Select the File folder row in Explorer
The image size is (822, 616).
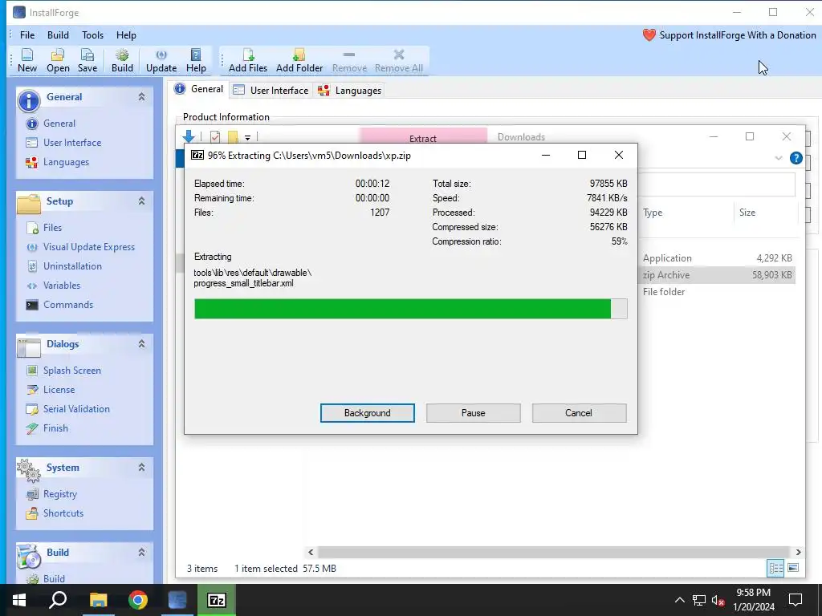(x=717, y=292)
